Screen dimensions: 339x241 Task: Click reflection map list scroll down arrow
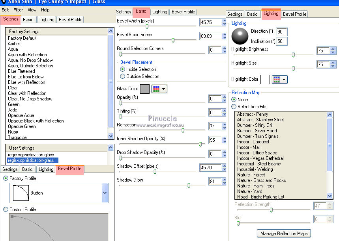pyautogui.click(x=330, y=196)
